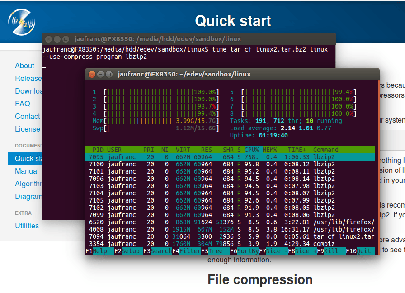This screenshot has width=405, height=293.
Task: Select the highlighted process row PID 7095
Action: pos(230,157)
